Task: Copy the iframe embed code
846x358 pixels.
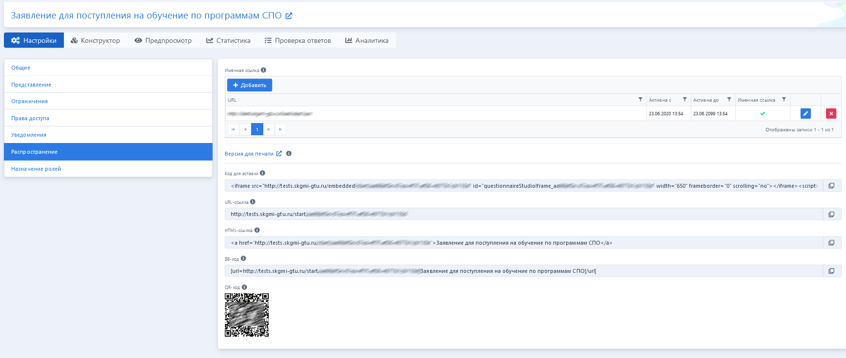Action: click(x=831, y=186)
